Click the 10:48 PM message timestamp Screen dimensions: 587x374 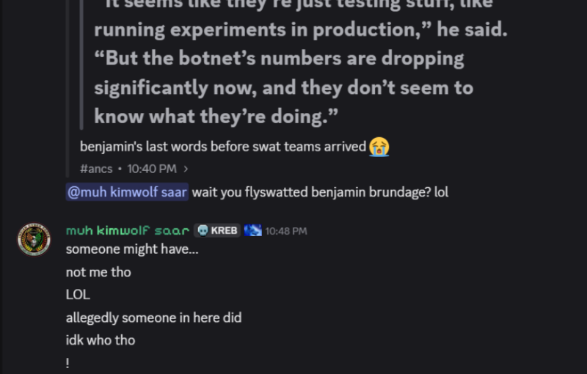(x=286, y=231)
